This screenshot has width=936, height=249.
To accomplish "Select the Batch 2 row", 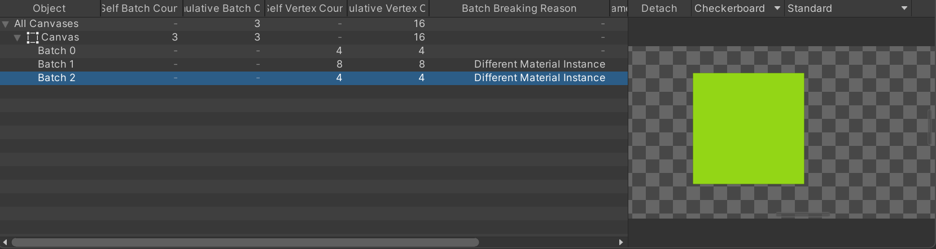I will point(313,78).
